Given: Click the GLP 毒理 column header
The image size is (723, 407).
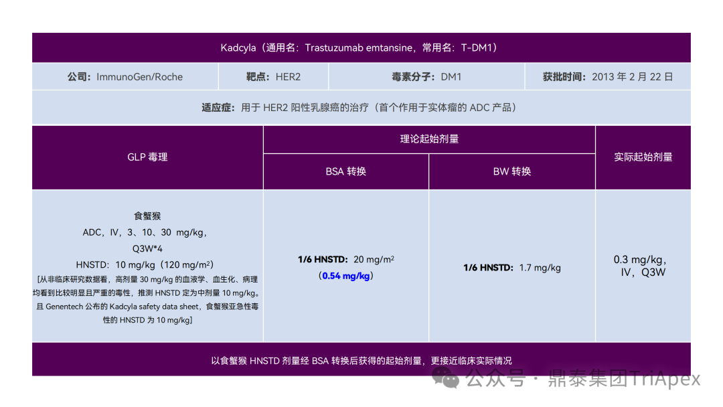Looking at the screenshot, I should [147, 157].
